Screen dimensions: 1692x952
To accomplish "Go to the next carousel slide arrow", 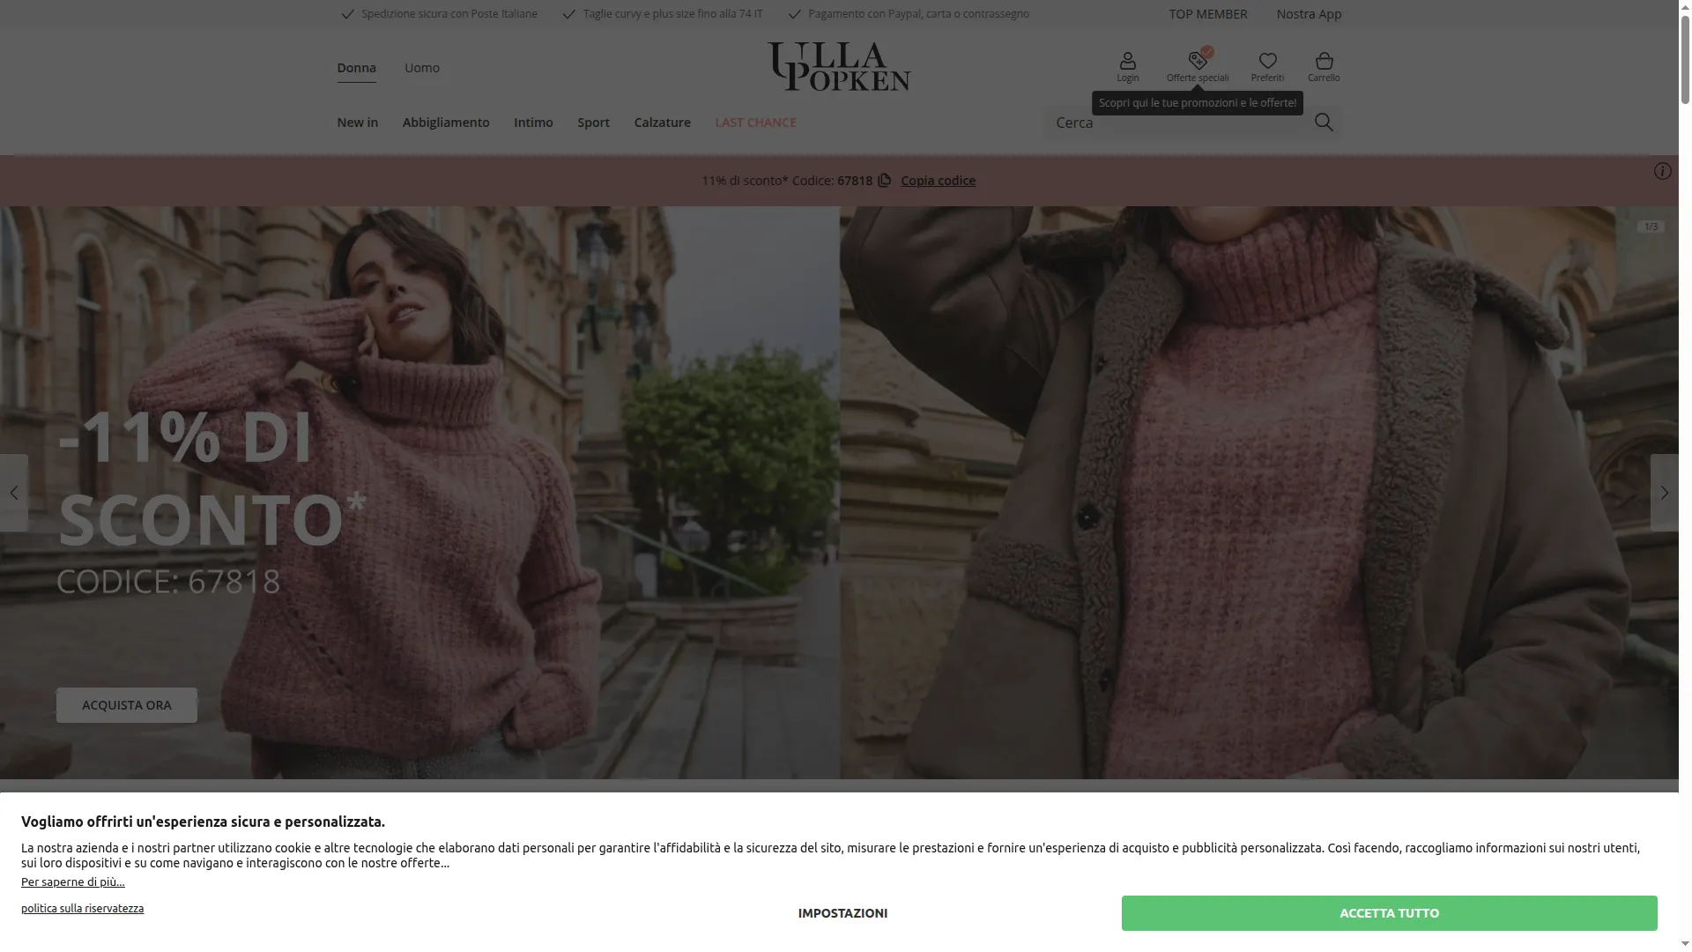I will (x=1664, y=493).
